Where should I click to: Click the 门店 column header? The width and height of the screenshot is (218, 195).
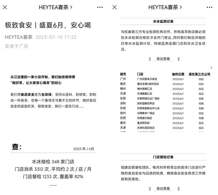pos(140,74)
